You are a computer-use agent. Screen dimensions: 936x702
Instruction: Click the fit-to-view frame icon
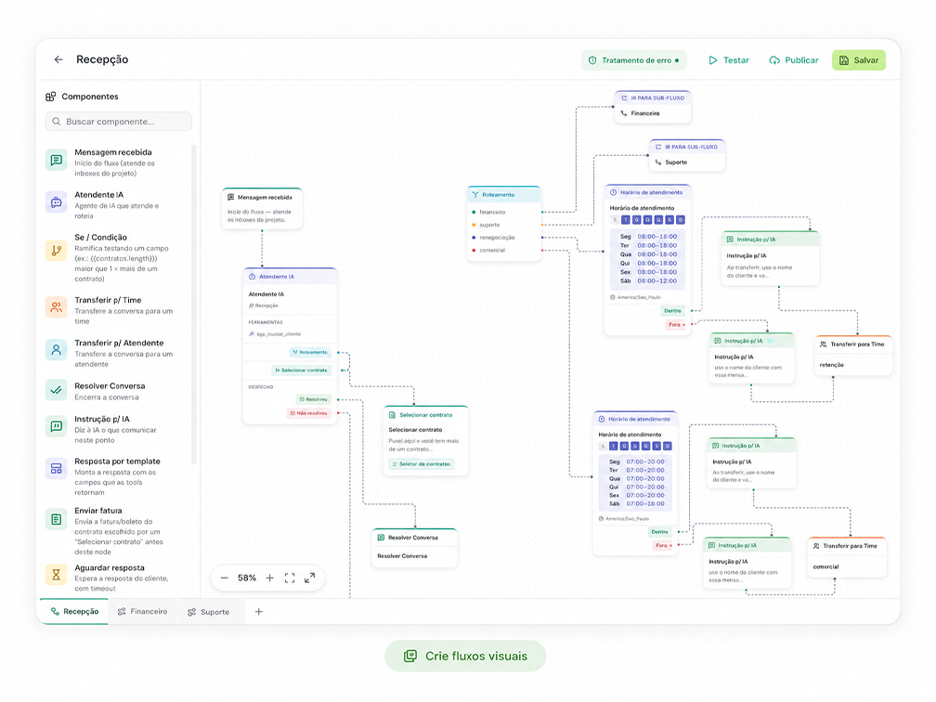tap(290, 578)
